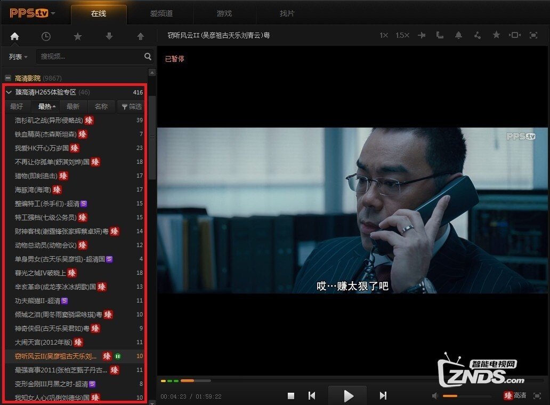Viewport: 550px width, 405px height.
Task: Play 海豚湾(海湾)
Action: [x=76, y=189]
